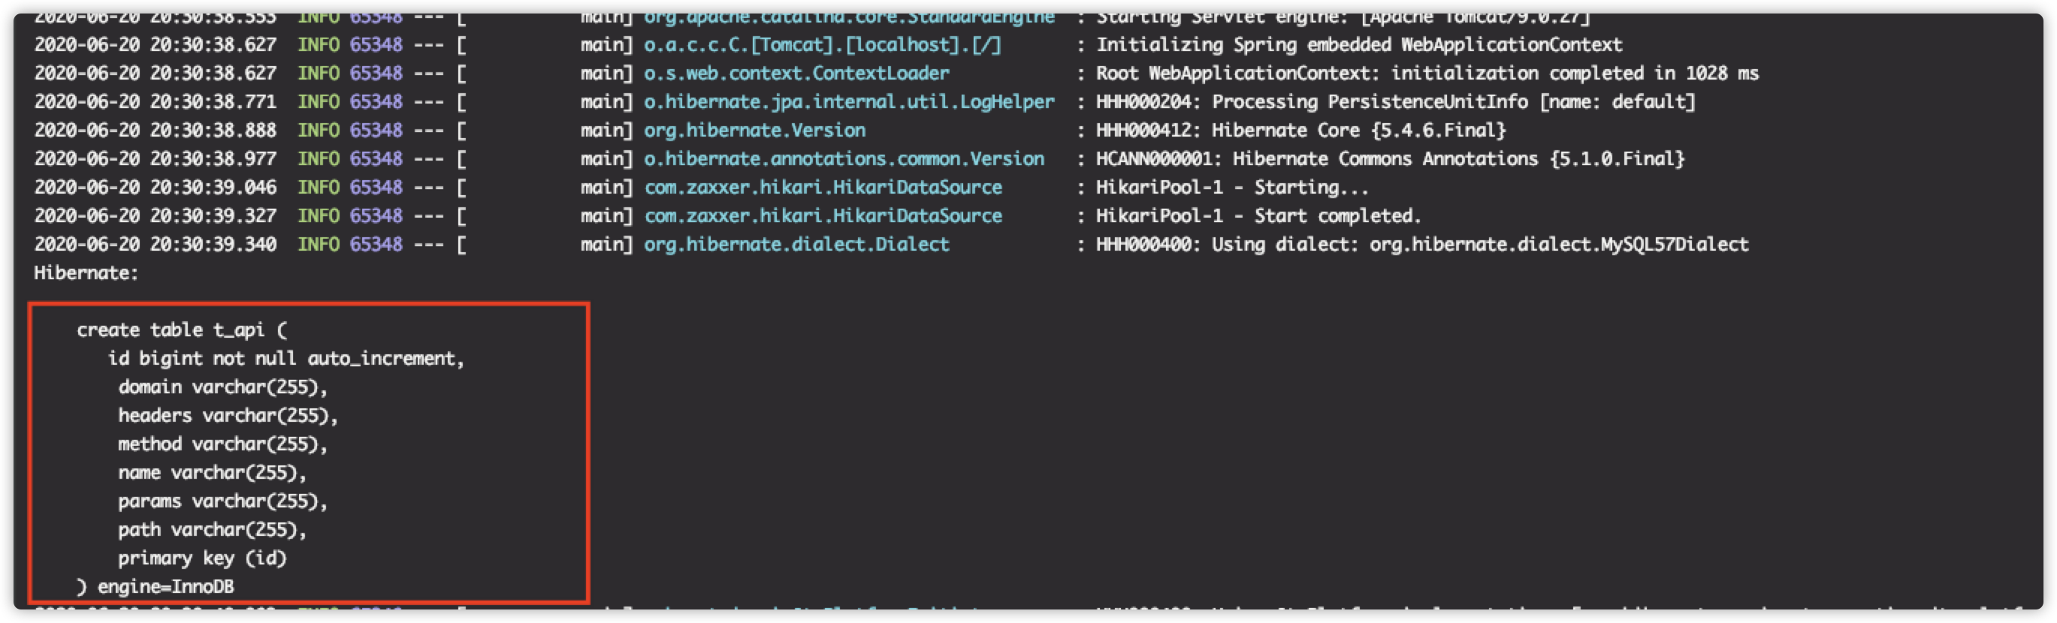Click the o.hibernate.annotations.common.Version logger name
Screen dimensions: 2057x623
click(x=844, y=158)
